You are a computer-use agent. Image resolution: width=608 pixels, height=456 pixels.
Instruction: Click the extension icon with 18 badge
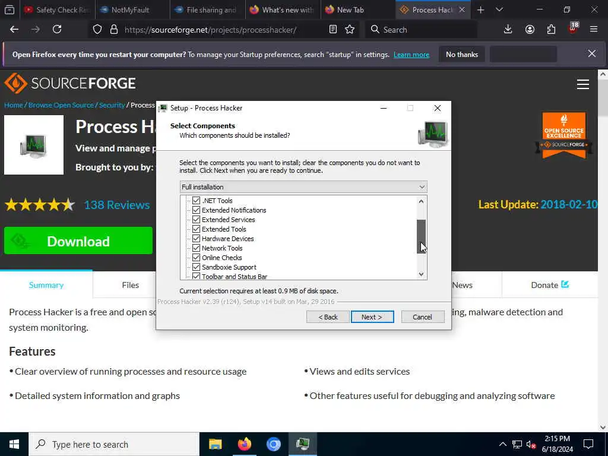[x=573, y=28]
